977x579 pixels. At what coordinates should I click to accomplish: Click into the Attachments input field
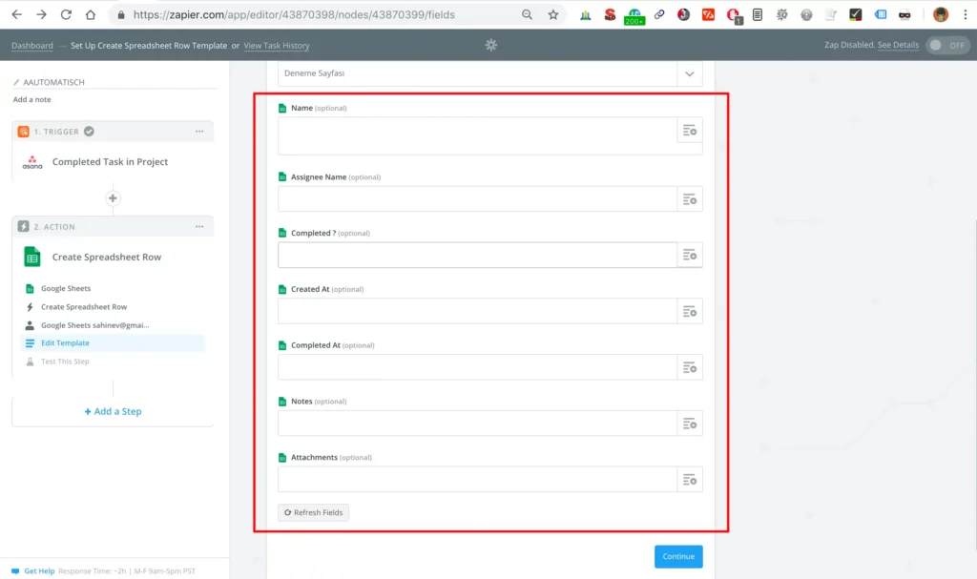477,479
